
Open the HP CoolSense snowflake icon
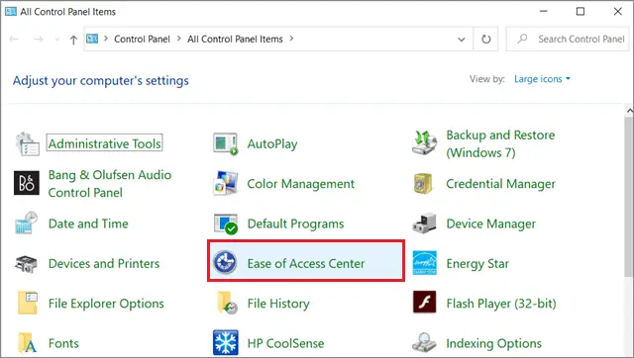[225, 342]
